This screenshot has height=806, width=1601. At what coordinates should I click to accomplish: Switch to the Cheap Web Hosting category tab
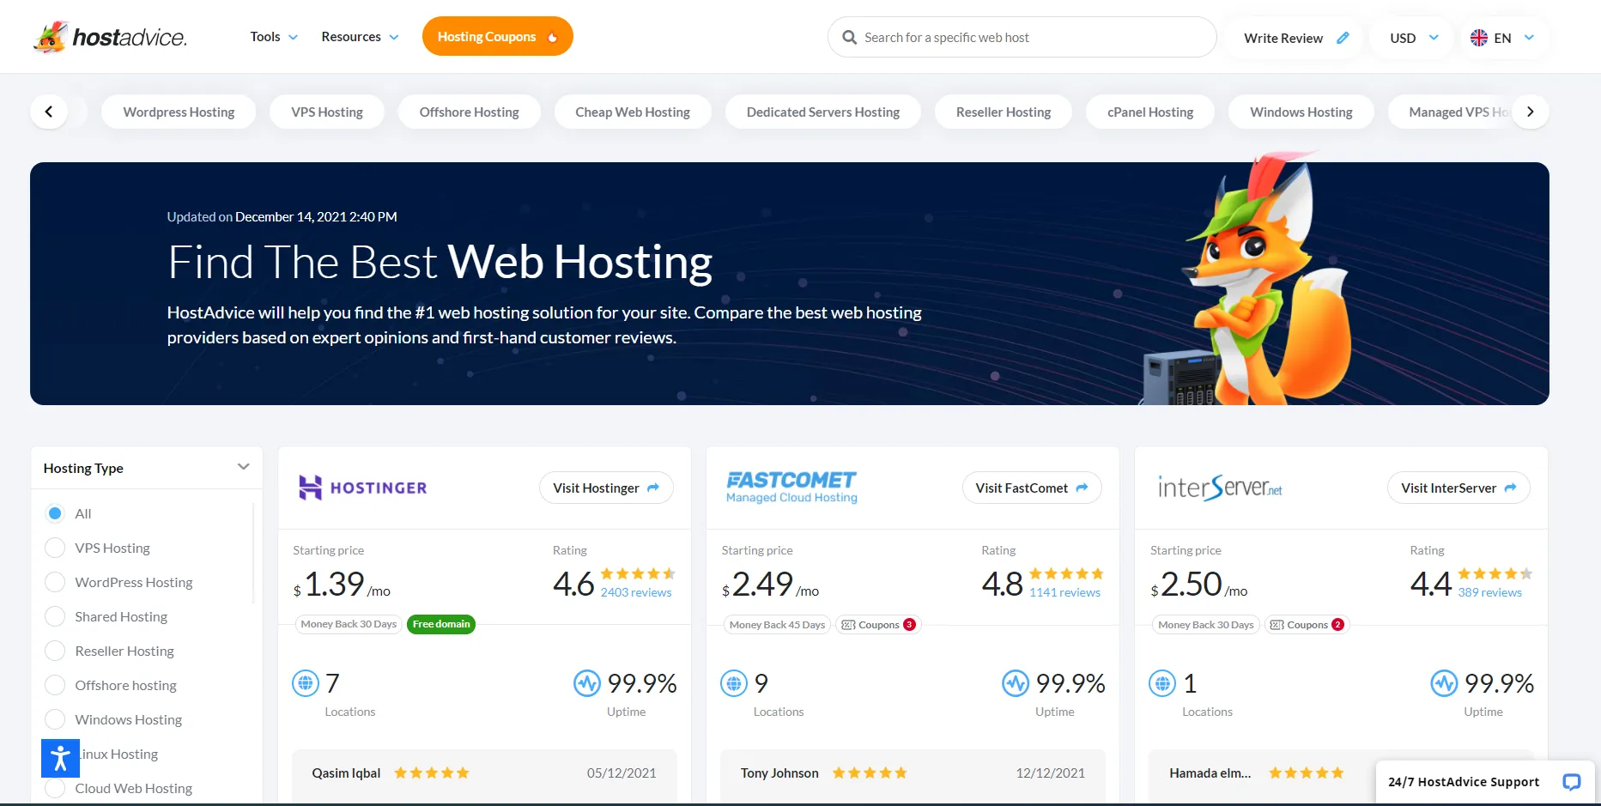point(632,112)
